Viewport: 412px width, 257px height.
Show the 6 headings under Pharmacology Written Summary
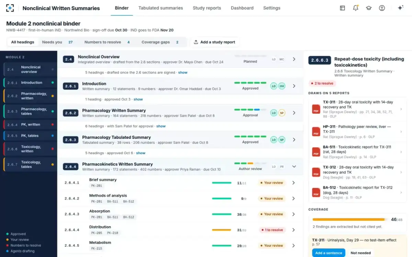161,126
